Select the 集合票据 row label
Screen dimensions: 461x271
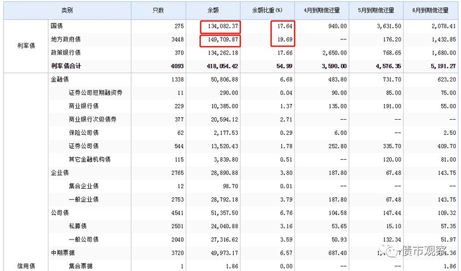(80, 266)
